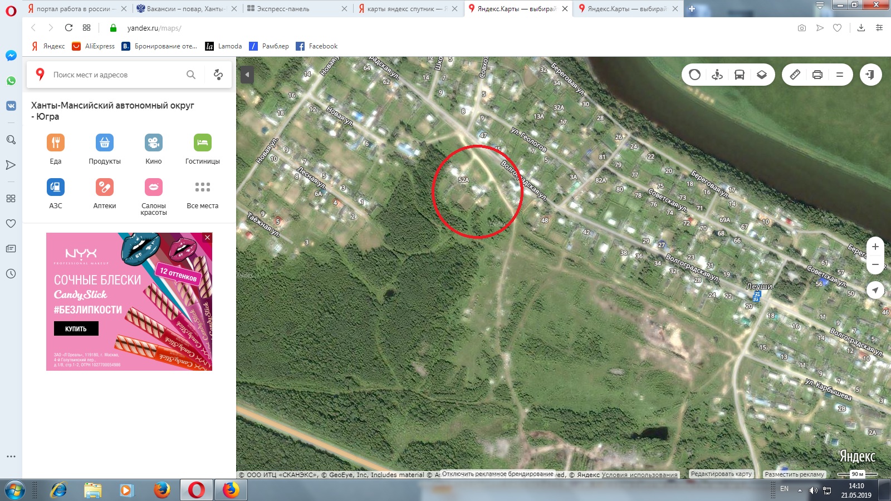
Task: Open the map layers type selector
Action: 762,75
